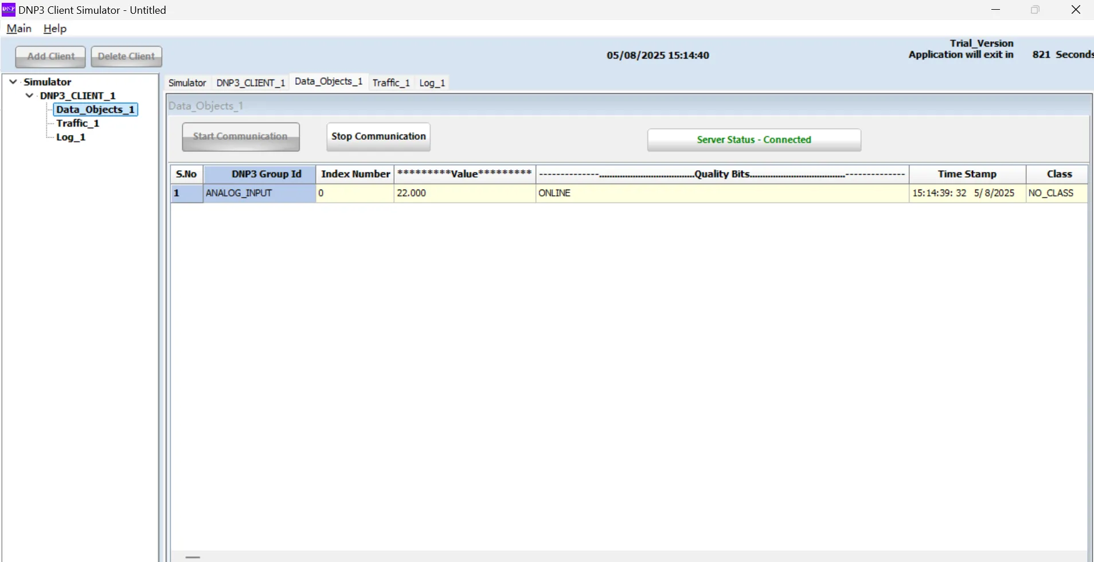Viewport: 1094px width, 562px height.
Task: Click the value cell 22.000
Action: click(464, 193)
